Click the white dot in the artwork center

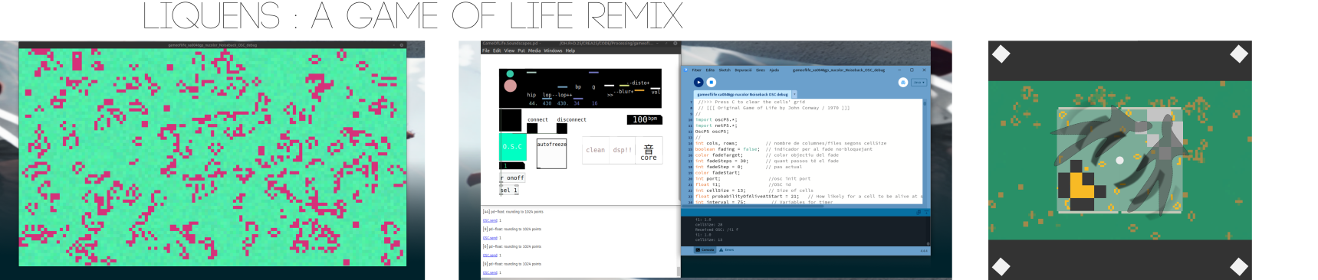[x=1119, y=160]
